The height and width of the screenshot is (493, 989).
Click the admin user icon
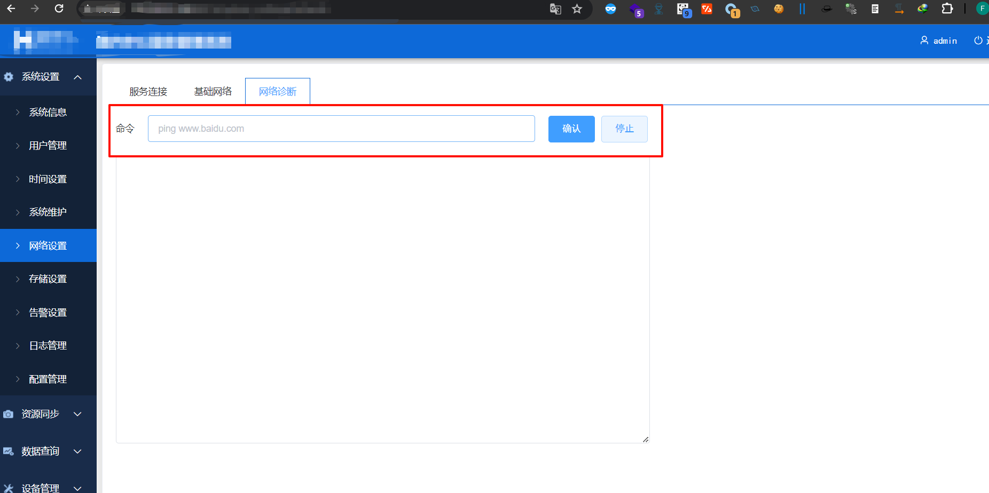pos(924,41)
